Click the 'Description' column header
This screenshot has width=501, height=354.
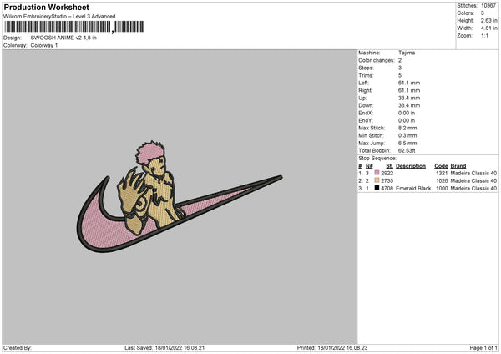click(x=411, y=166)
